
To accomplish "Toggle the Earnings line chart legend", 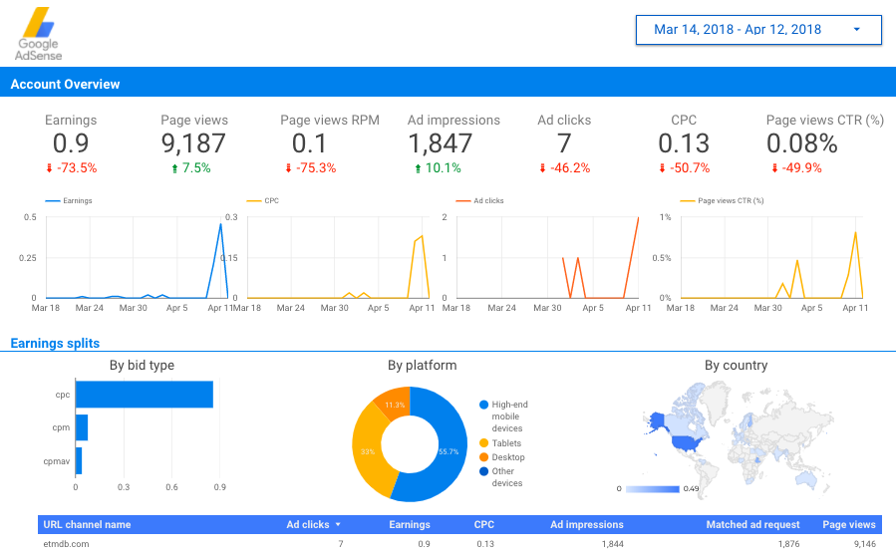I will pyautogui.click(x=69, y=200).
